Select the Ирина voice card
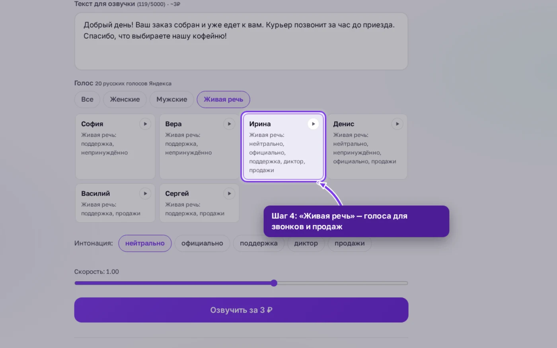 (x=283, y=147)
